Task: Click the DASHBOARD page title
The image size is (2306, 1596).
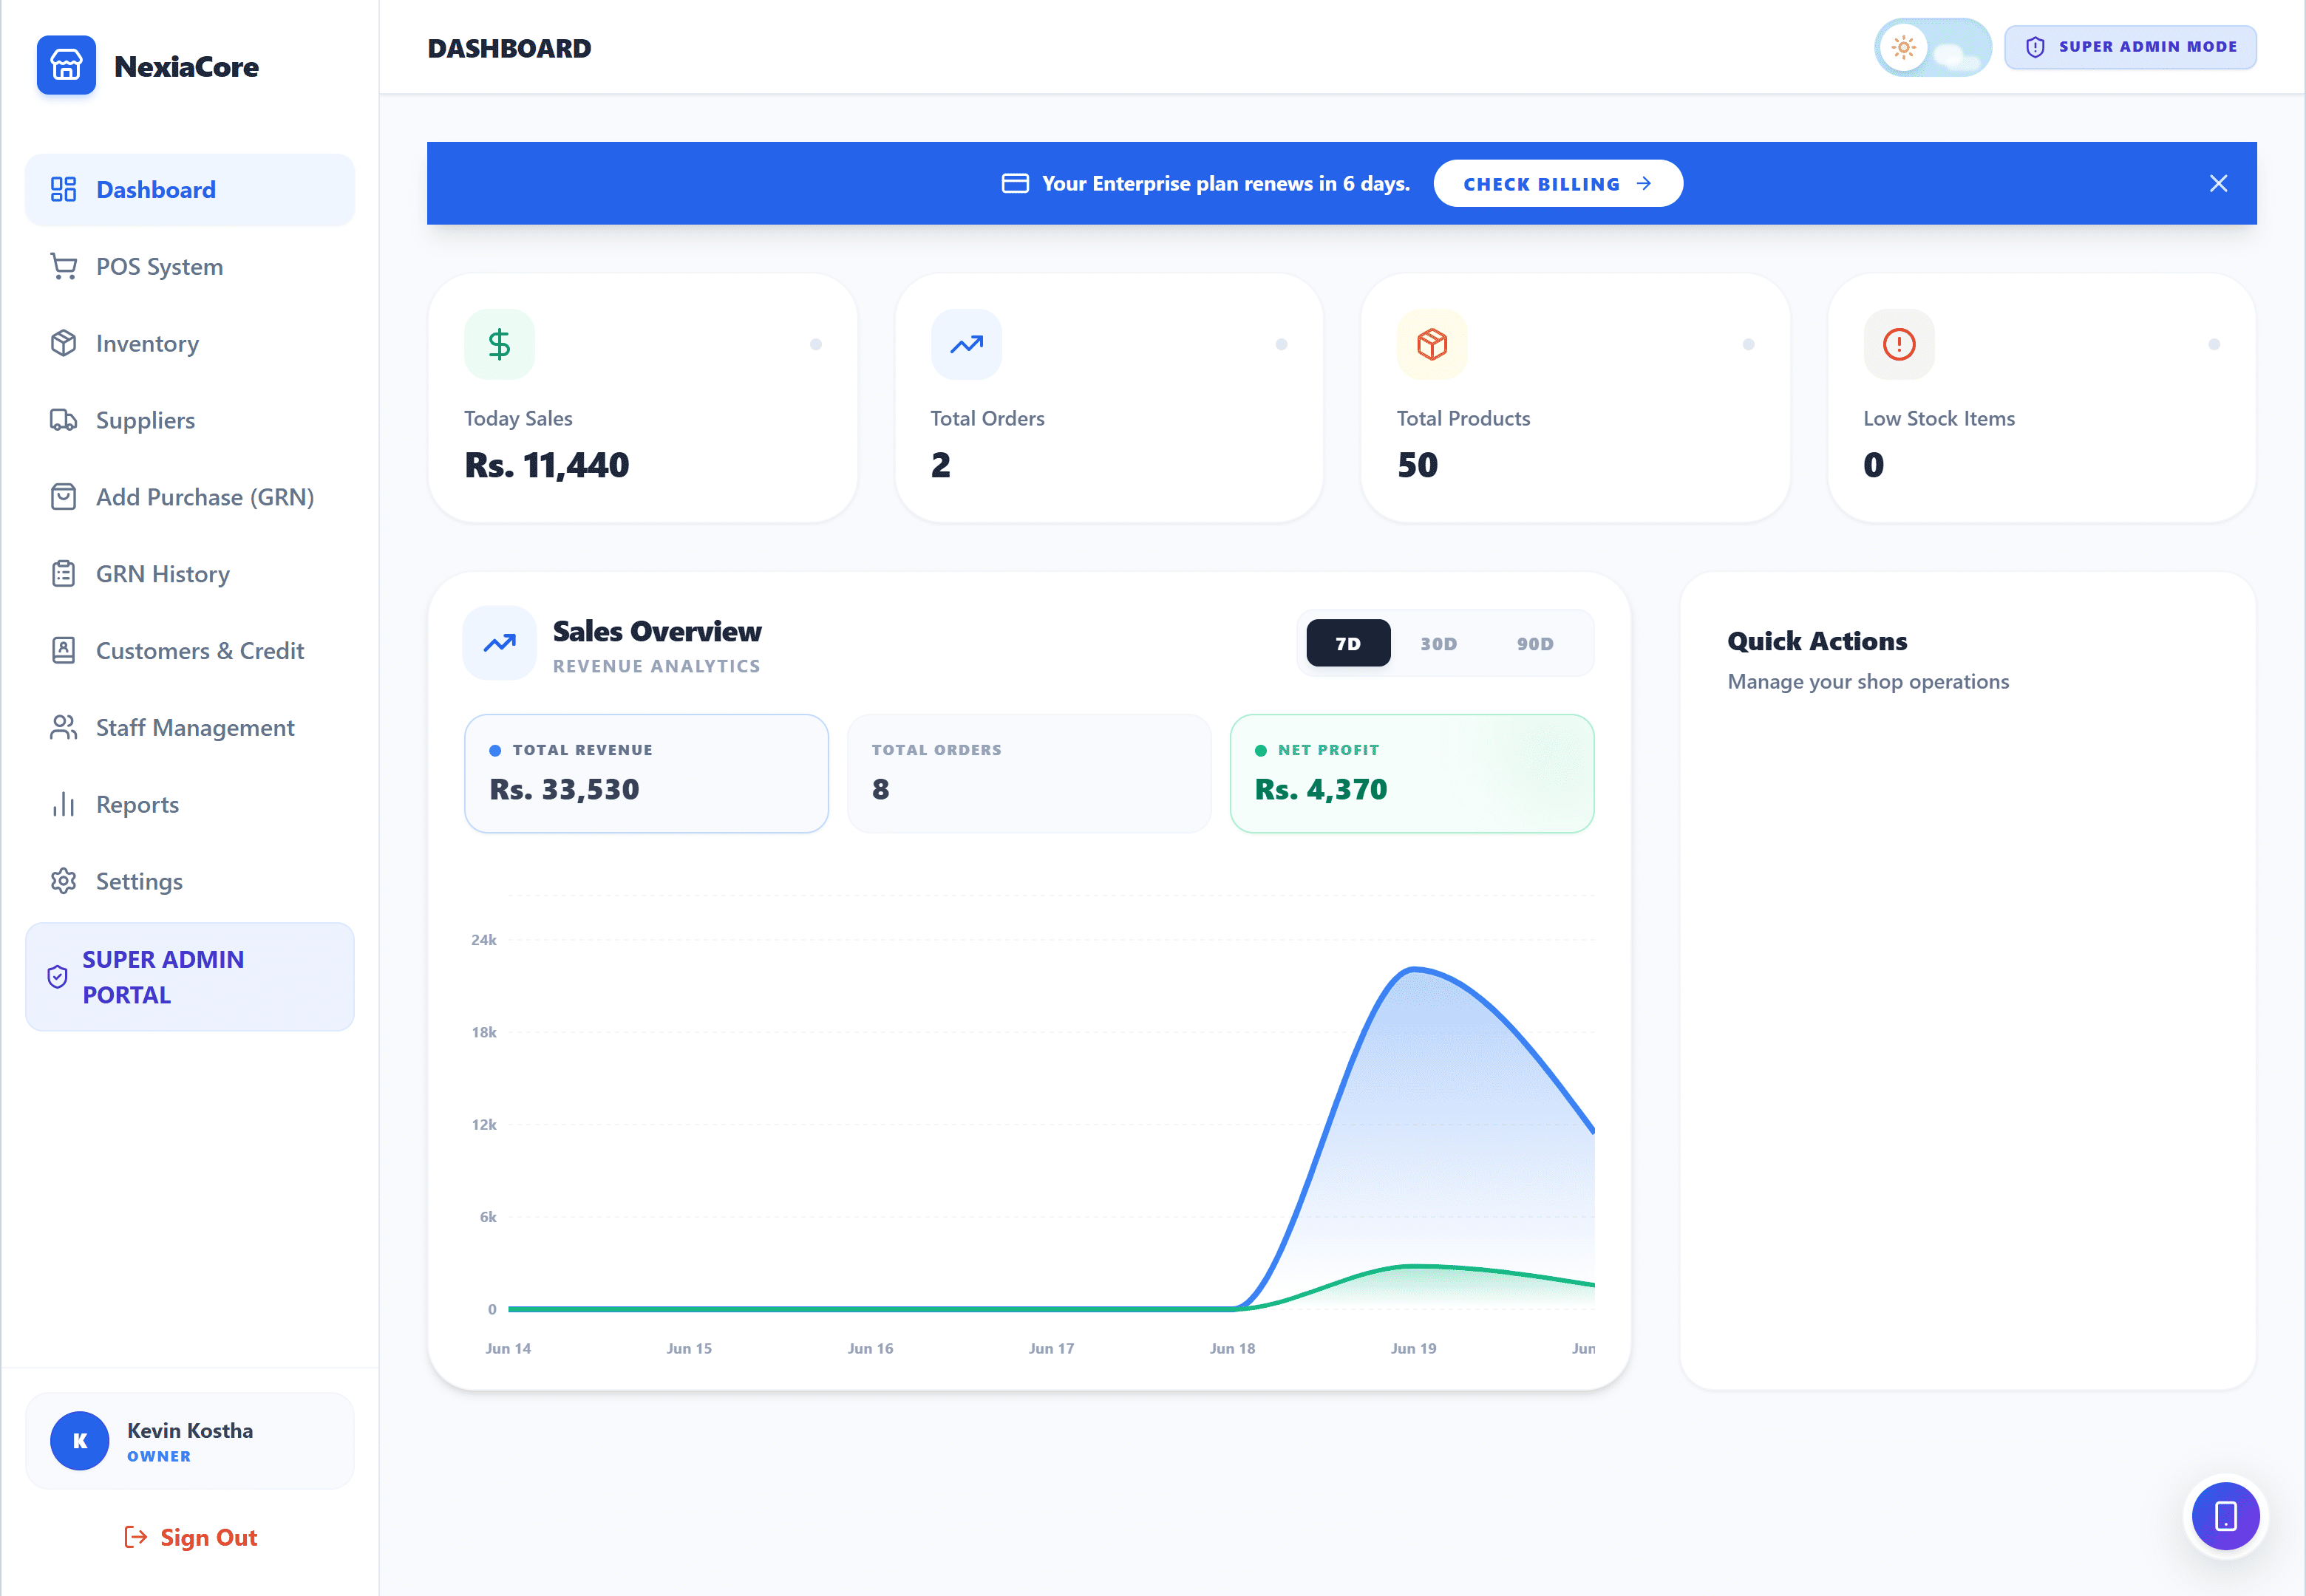Action: click(x=509, y=48)
